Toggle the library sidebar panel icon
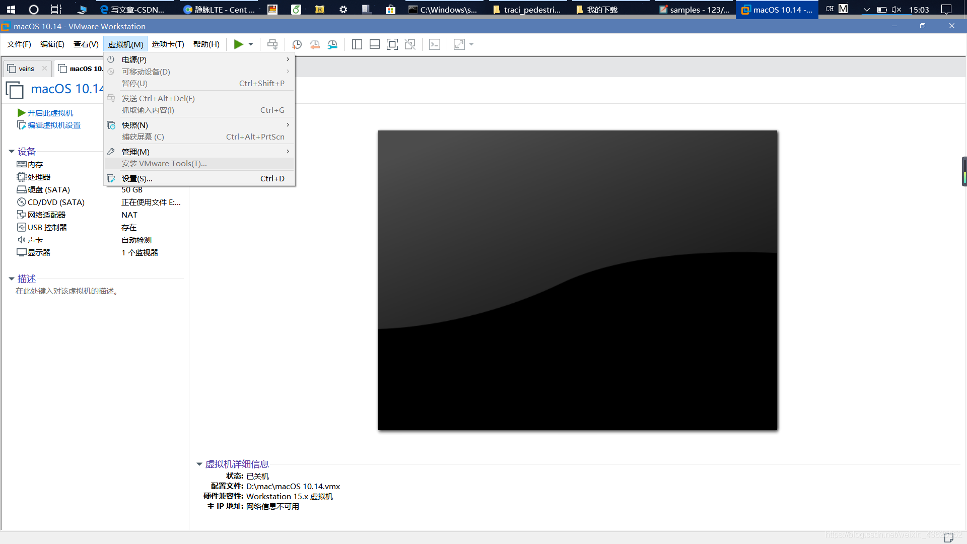 click(x=357, y=44)
